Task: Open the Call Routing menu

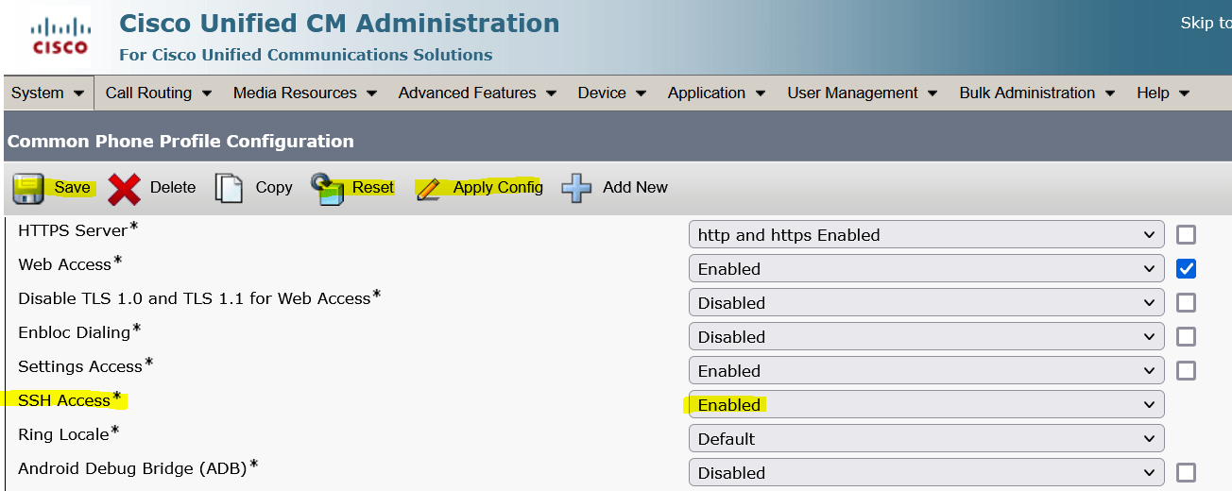Action: [x=159, y=93]
